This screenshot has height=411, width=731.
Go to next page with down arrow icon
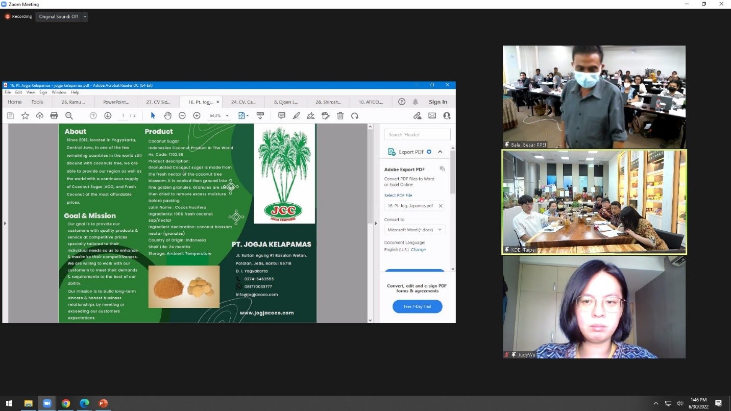click(x=108, y=116)
